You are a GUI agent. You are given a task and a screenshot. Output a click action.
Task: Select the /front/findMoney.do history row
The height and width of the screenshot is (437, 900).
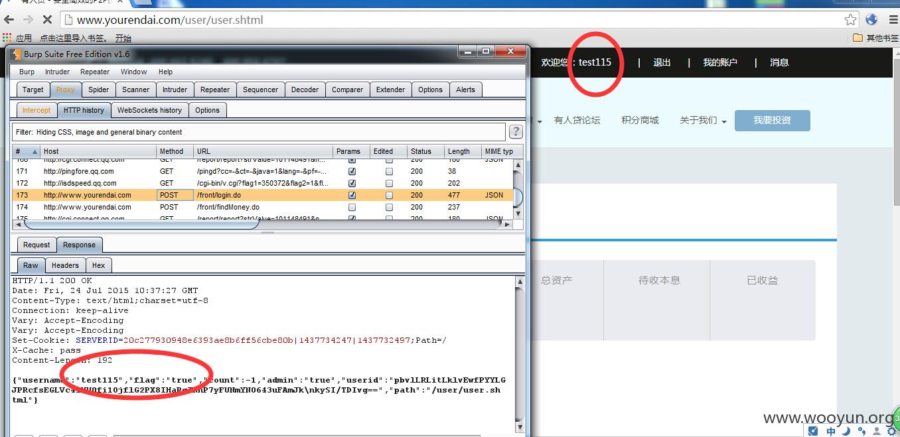click(x=263, y=208)
